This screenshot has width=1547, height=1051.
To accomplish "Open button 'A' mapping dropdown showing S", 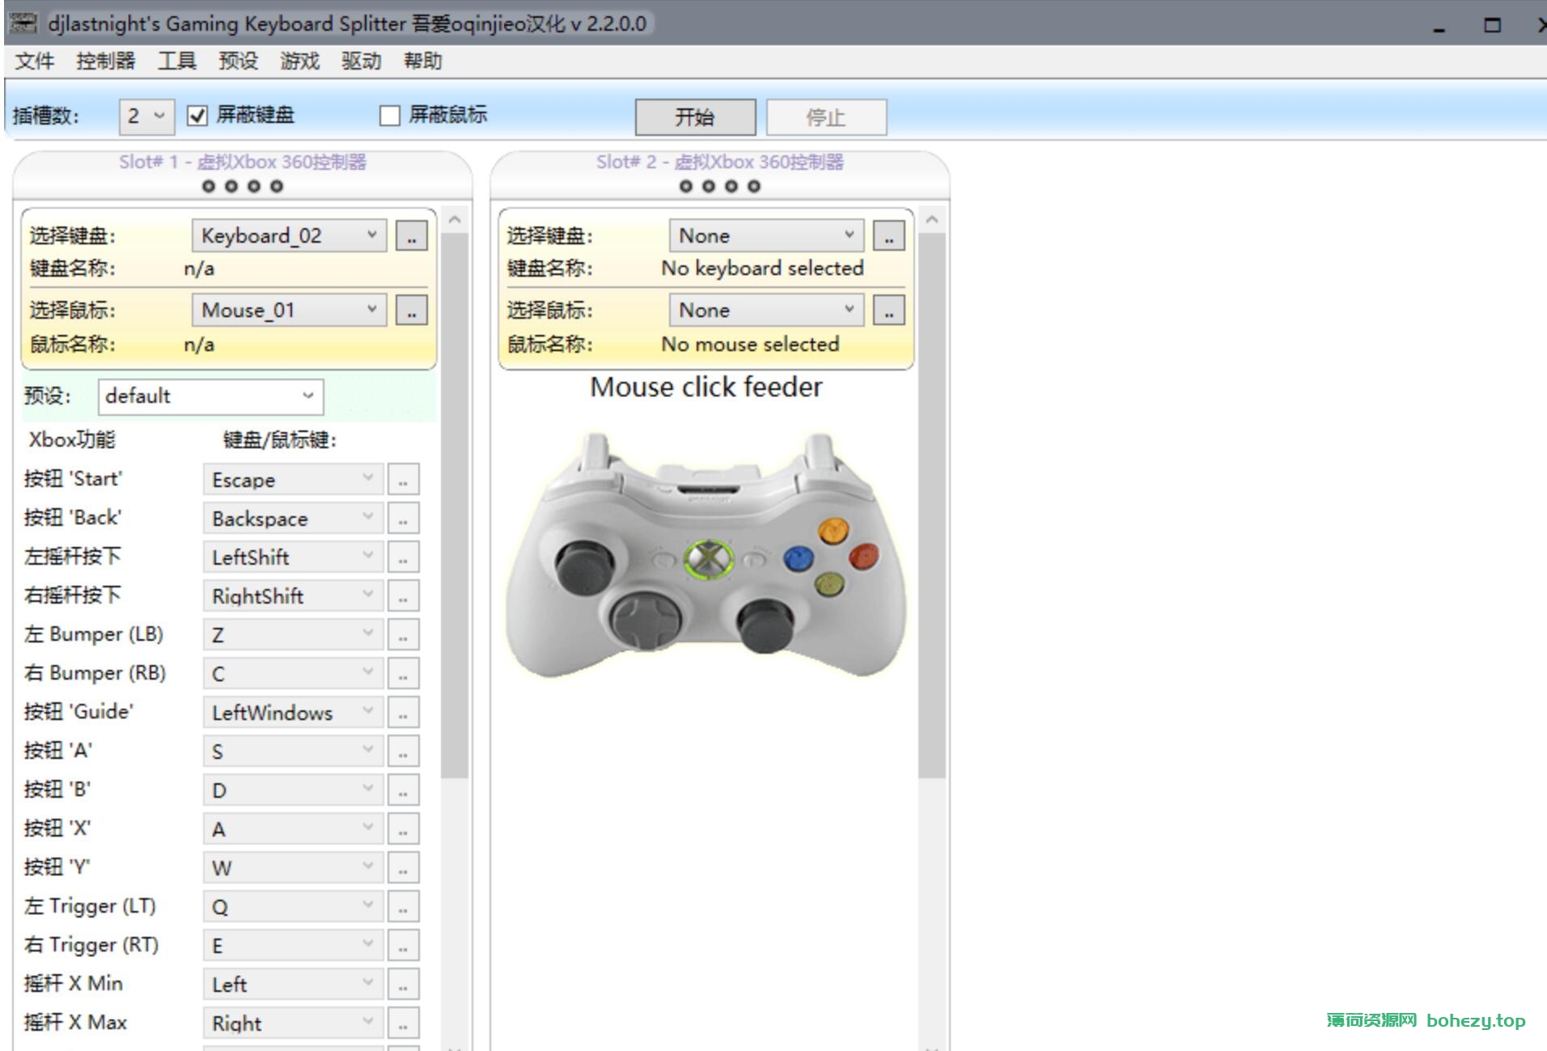I will coord(292,751).
